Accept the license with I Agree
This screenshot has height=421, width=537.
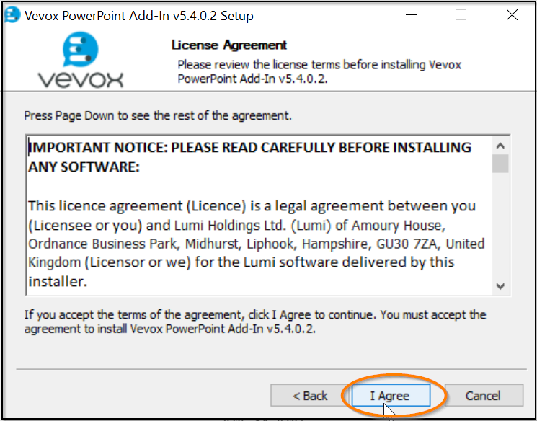click(x=390, y=395)
